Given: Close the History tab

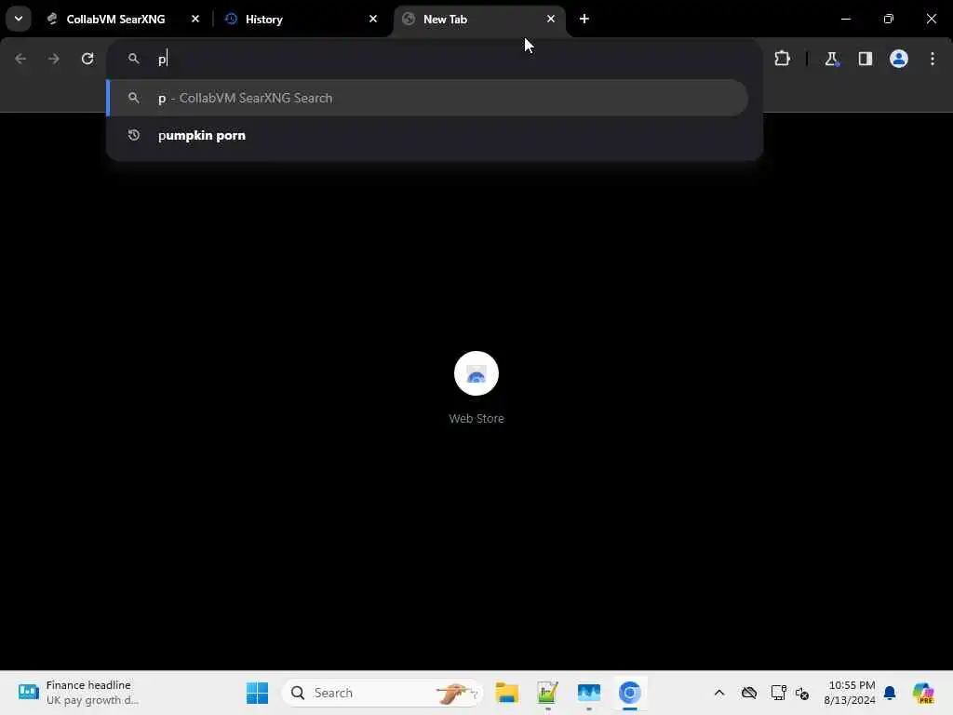Looking at the screenshot, I should click(372, 19).
